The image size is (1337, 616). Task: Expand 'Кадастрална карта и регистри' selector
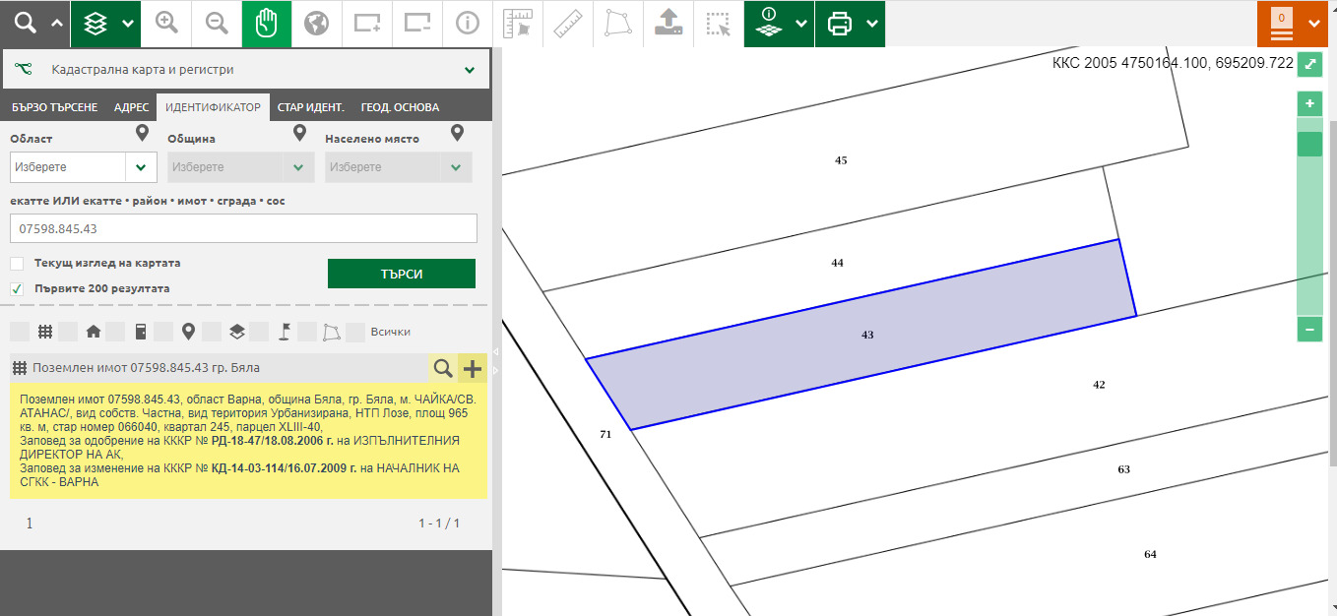click(x=469, y=71)
